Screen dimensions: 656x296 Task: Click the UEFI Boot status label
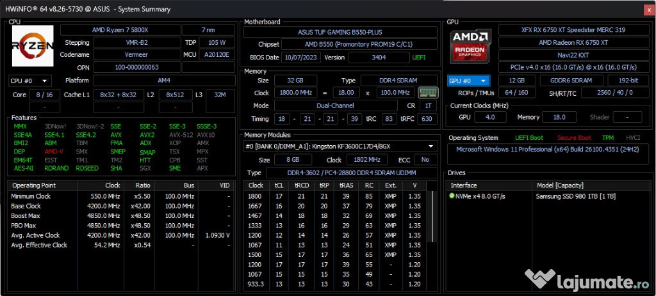[x=529, y=138]
